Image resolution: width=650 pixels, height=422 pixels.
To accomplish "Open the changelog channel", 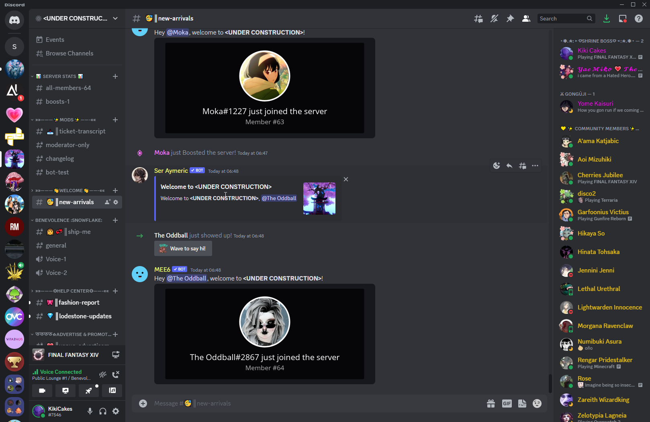I will (77, 159).
